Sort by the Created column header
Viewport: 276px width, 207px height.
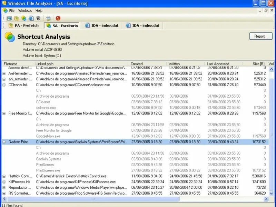point(147,64)
